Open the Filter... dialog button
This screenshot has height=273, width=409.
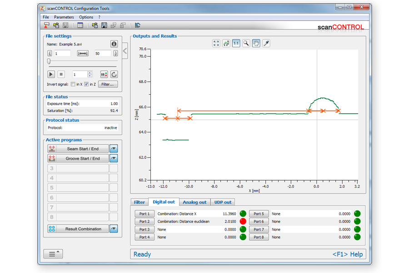108,84
